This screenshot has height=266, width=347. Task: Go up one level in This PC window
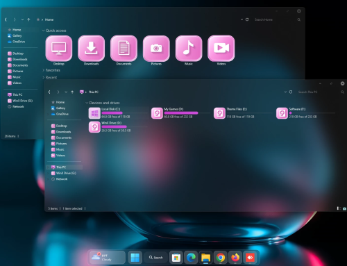pos(72,92)
